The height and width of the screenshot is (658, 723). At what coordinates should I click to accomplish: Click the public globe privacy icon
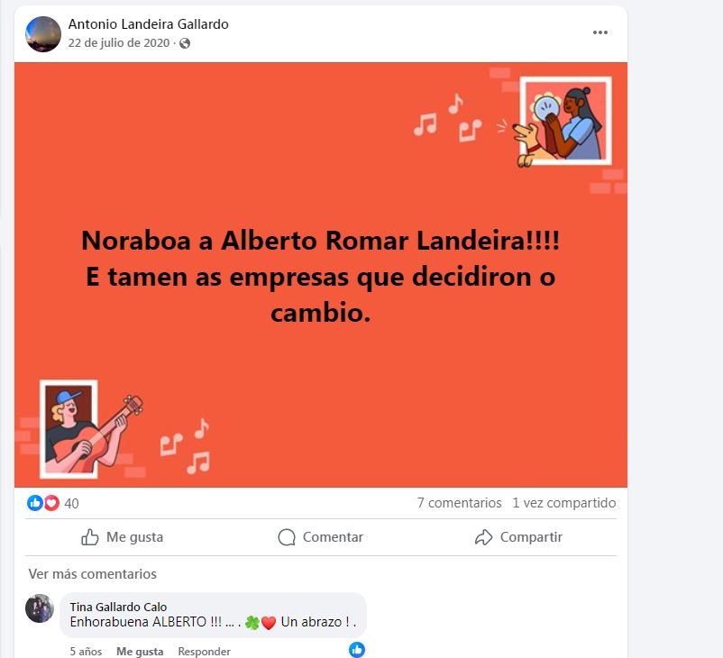point(185,43)
